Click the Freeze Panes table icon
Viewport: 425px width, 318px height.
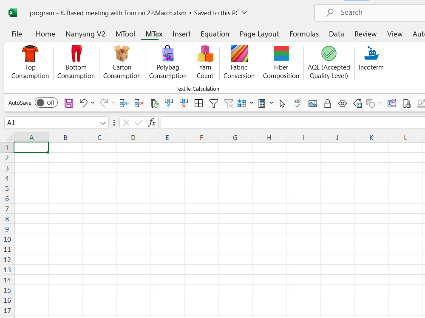pyautogui.click(x=242, y=103)
